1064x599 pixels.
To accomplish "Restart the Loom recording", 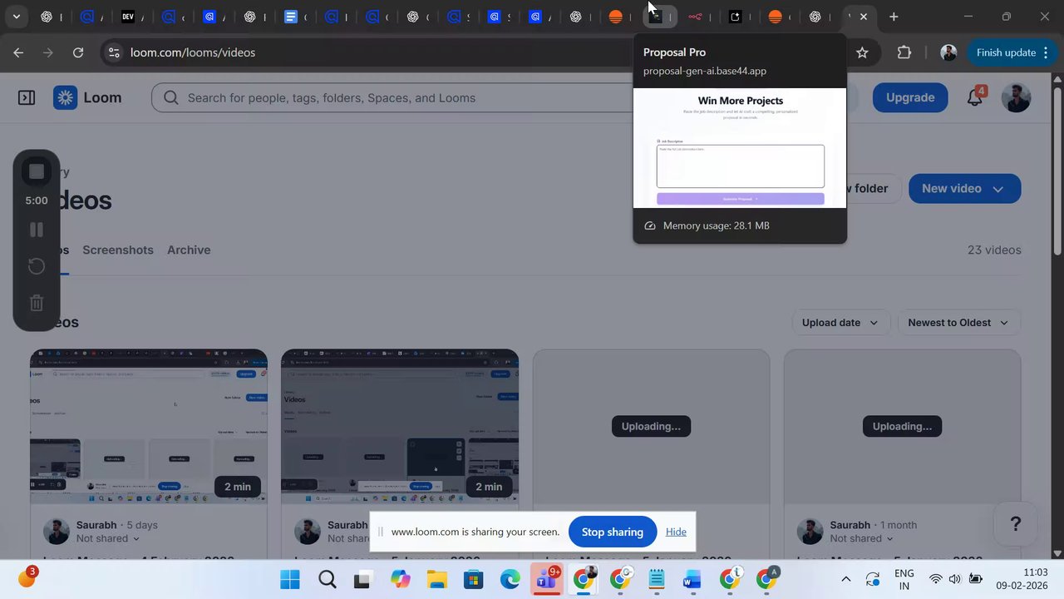I will click(x=37, y=266).
